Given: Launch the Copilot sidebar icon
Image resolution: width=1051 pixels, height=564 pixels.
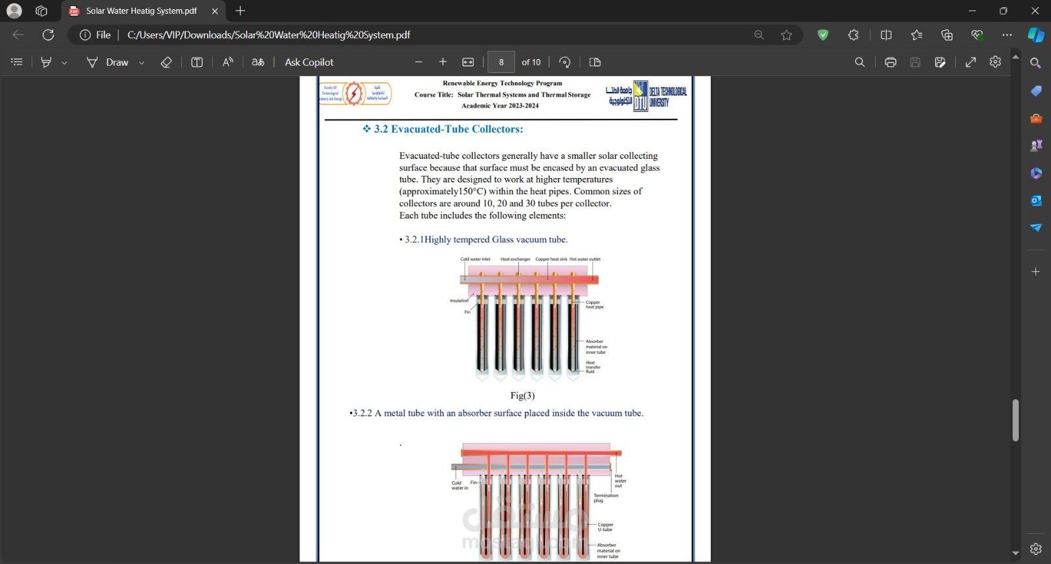Looking at the screenshot, I should [x=1036, y=35].
